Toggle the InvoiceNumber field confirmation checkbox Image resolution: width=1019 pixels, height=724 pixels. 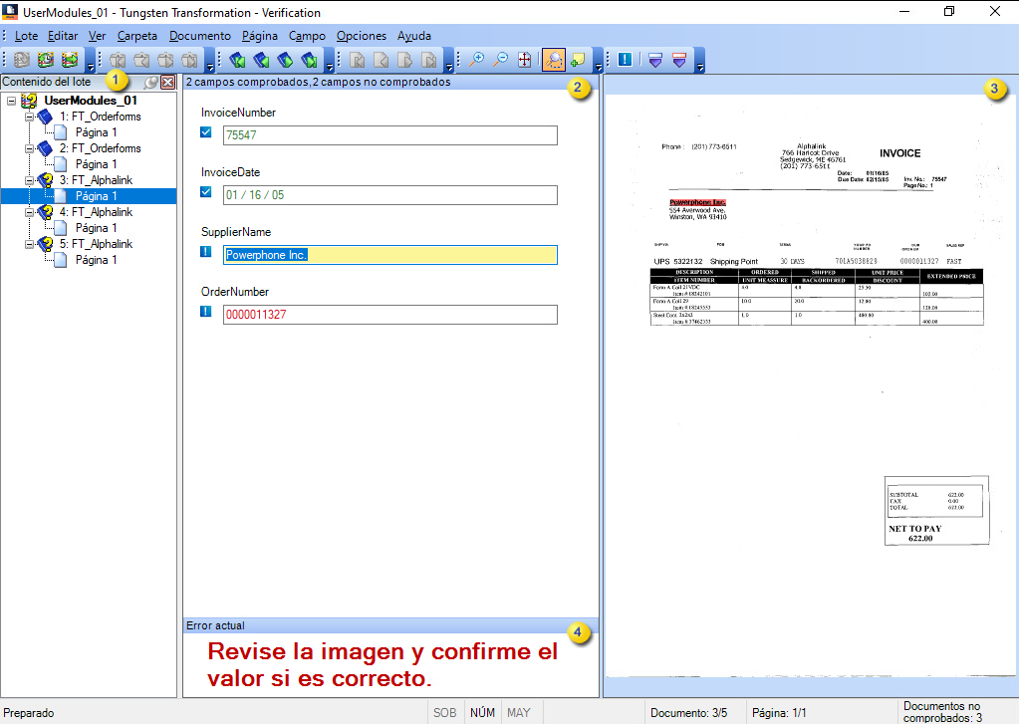point(205,132)
